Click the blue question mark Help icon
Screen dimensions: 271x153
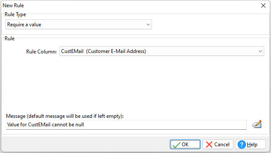(x=242, y=145)
